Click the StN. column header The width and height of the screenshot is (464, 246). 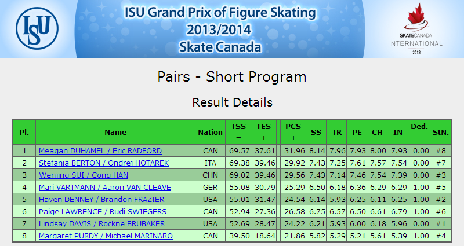pos(441,132)
